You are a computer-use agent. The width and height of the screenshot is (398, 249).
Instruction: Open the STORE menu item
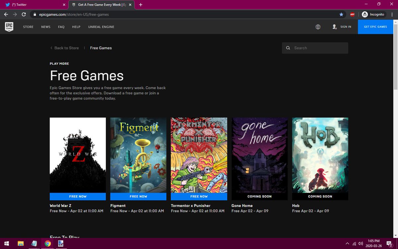click(x=28, y=27)
